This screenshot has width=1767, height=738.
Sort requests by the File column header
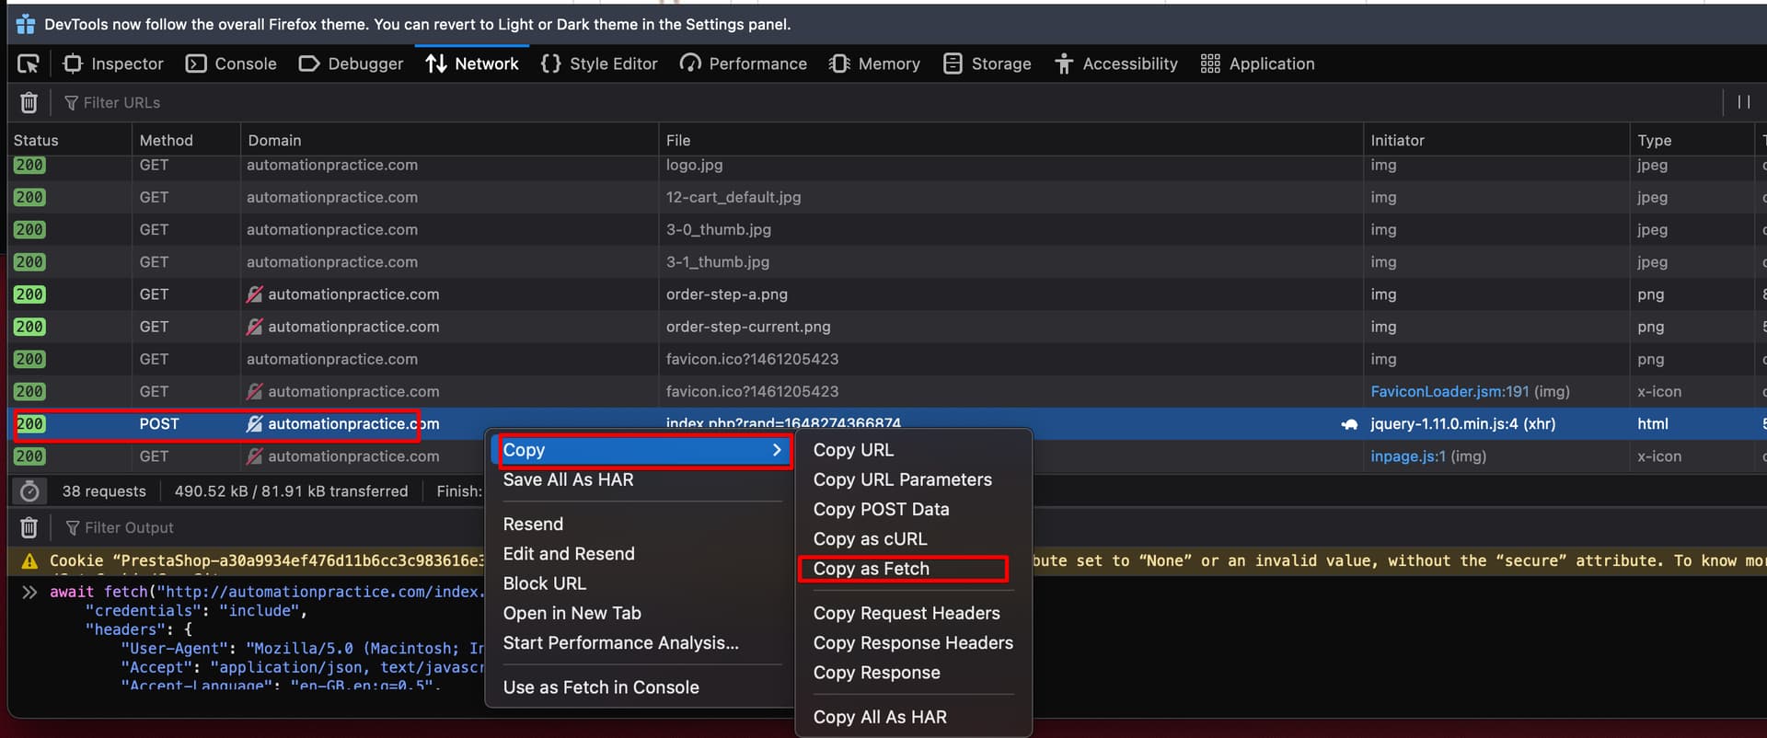point(1011,140)
